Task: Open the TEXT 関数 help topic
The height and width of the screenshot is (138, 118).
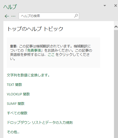Action: [x=14, y=85]
